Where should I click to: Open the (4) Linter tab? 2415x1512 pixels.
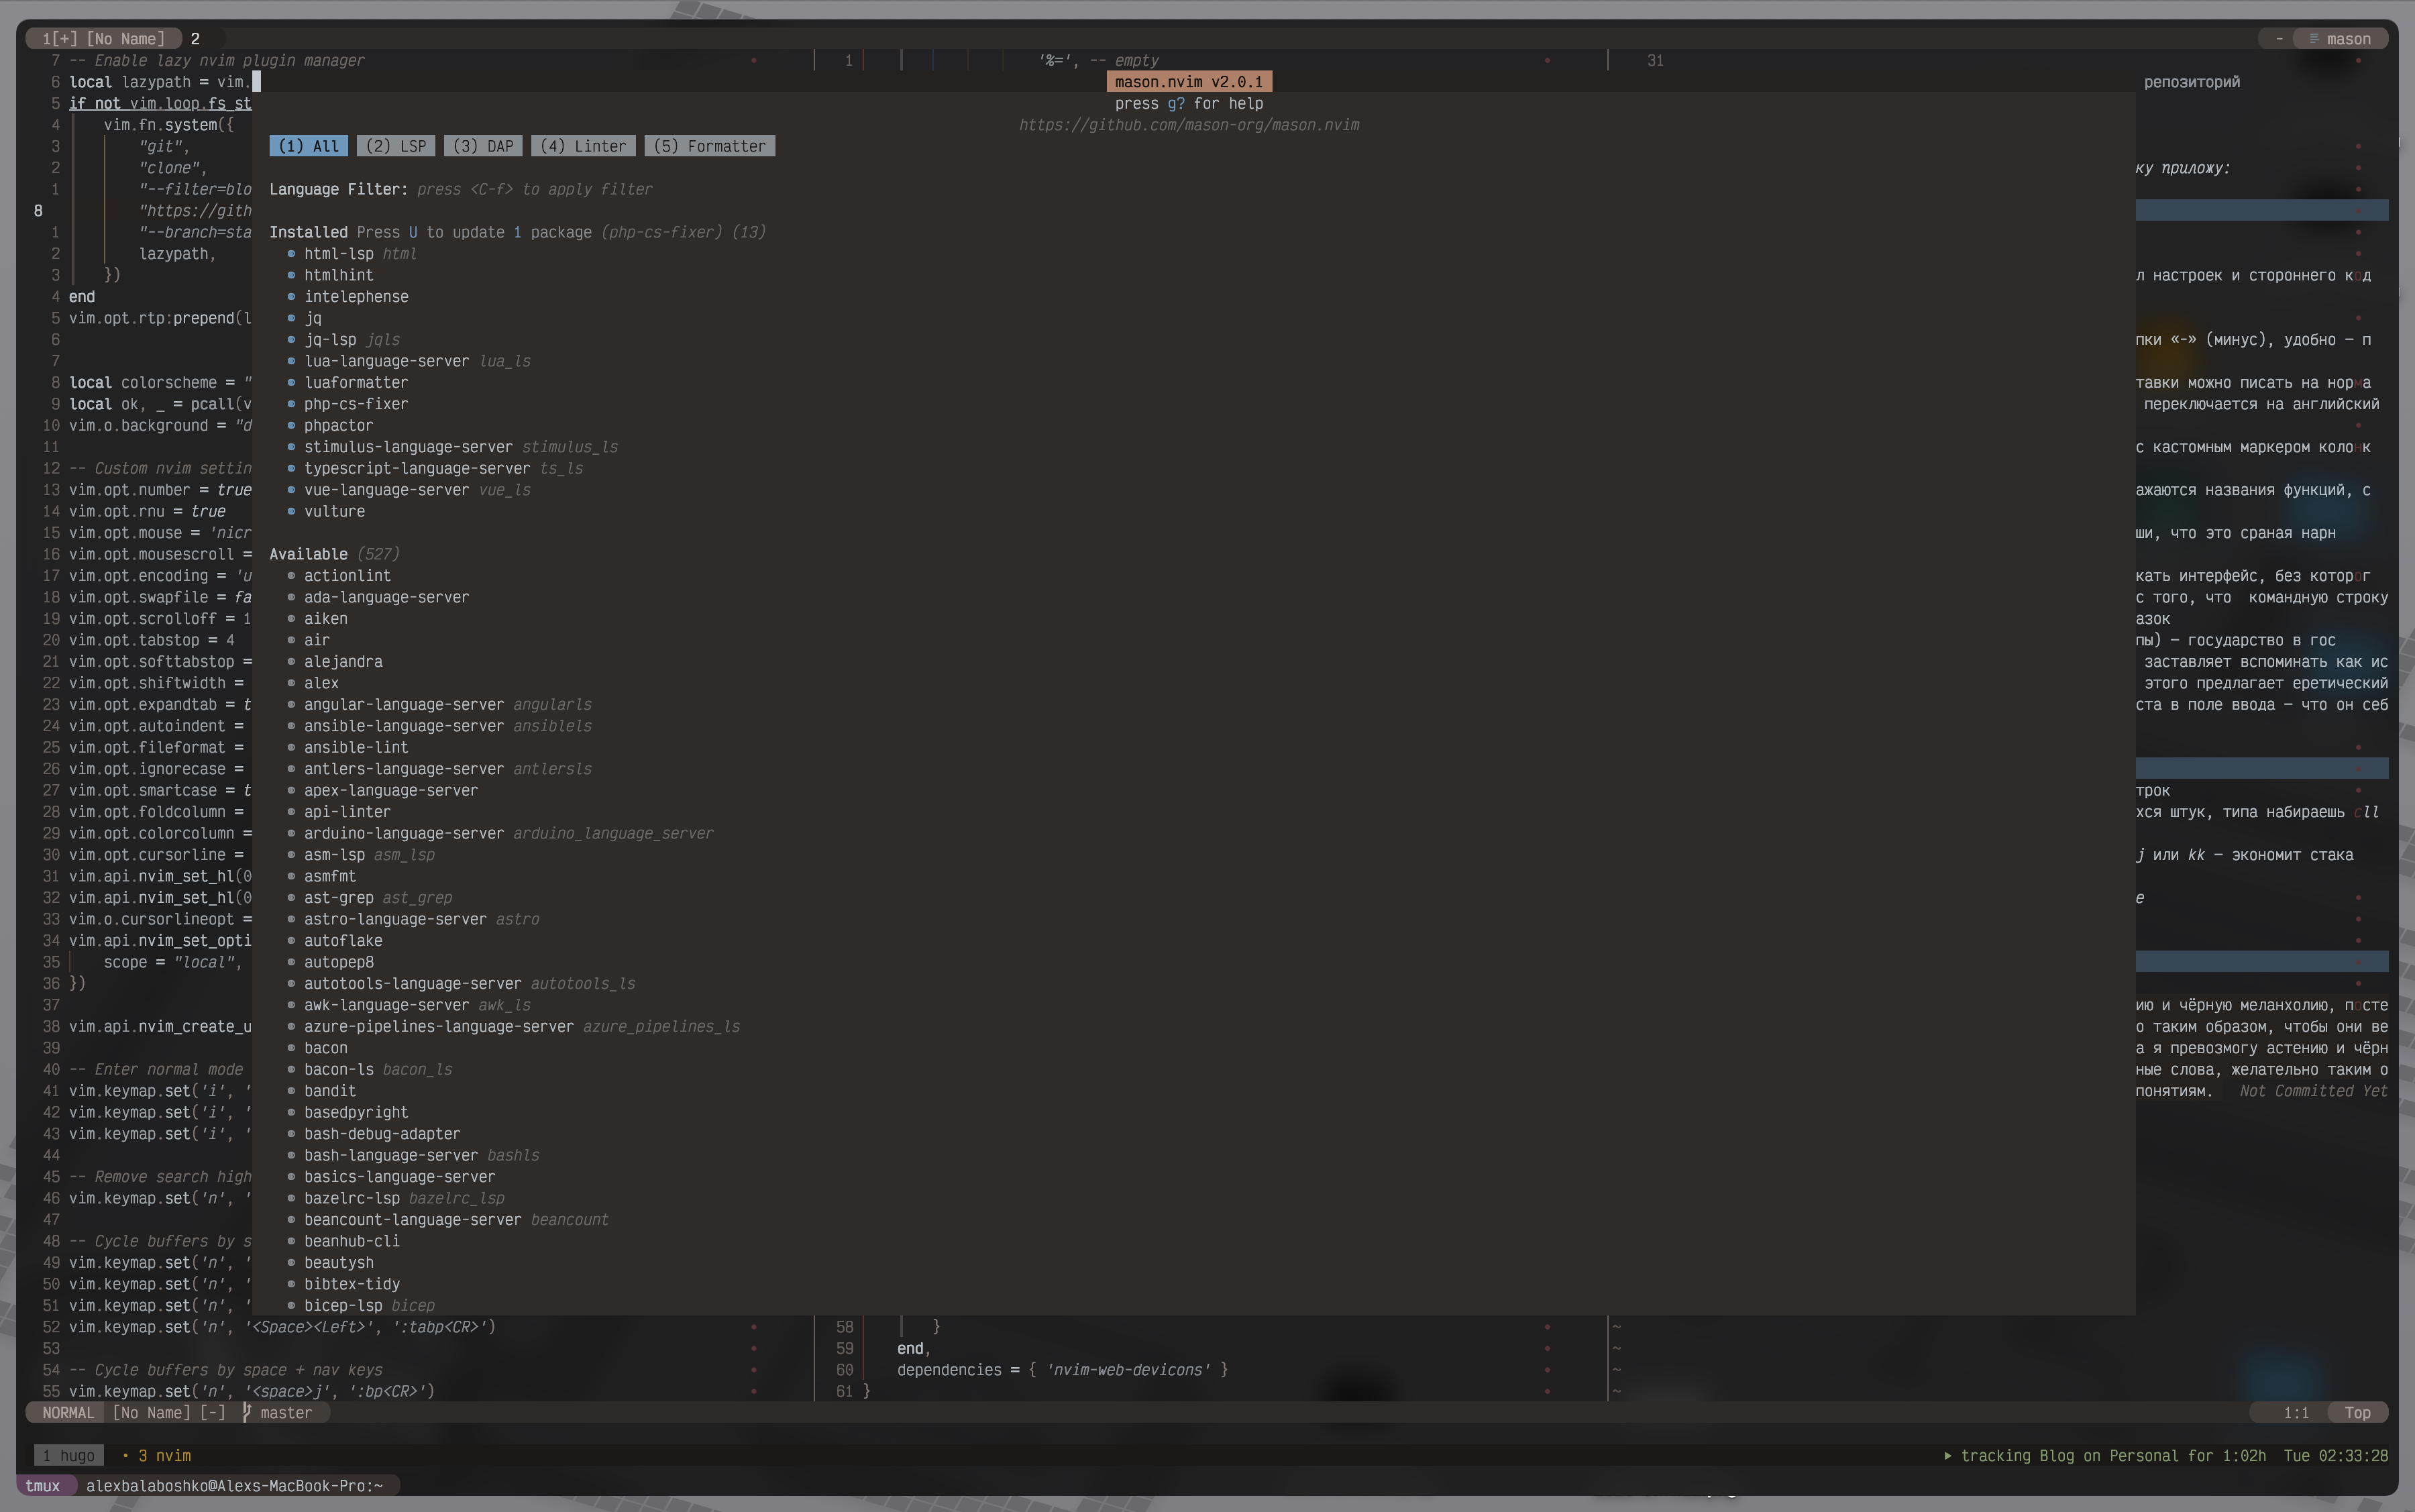tap(583, 146)
